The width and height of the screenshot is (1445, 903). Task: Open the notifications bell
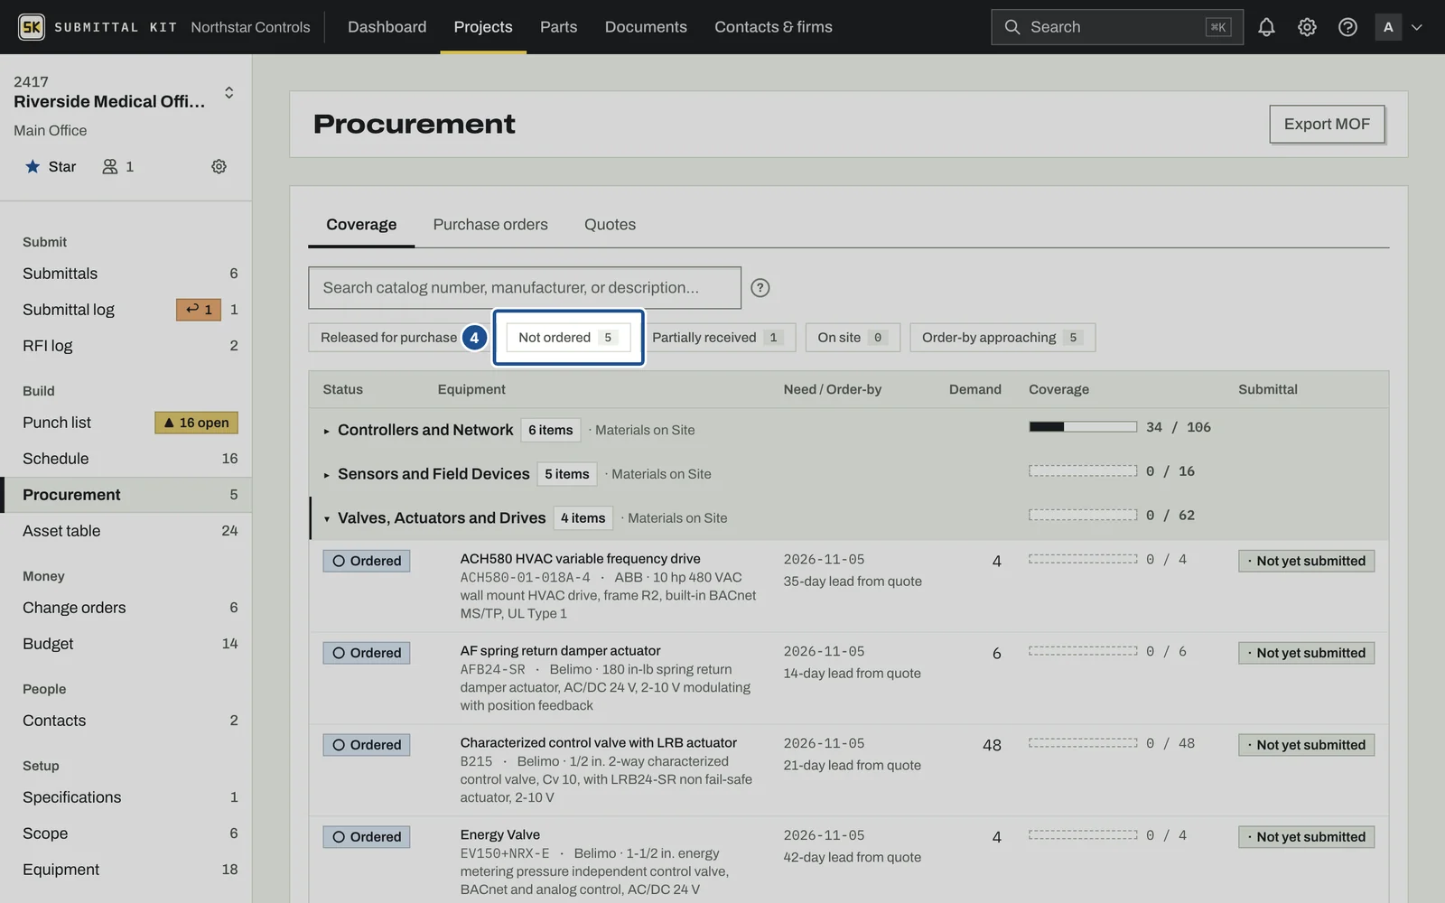(1266, 27)
